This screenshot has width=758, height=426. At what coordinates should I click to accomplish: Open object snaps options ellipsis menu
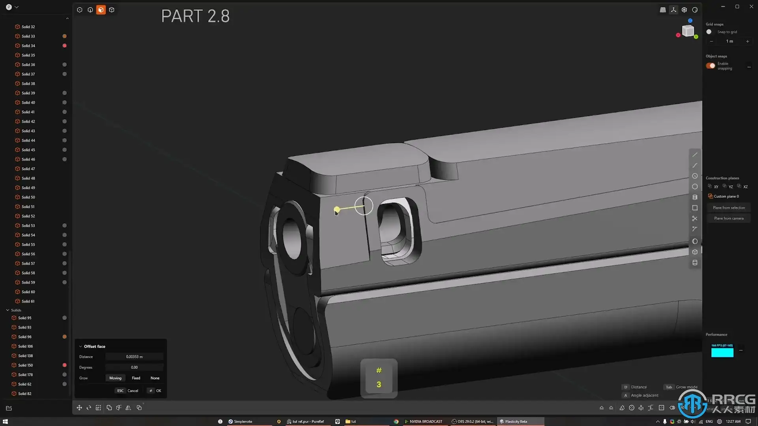pos(749,67)
